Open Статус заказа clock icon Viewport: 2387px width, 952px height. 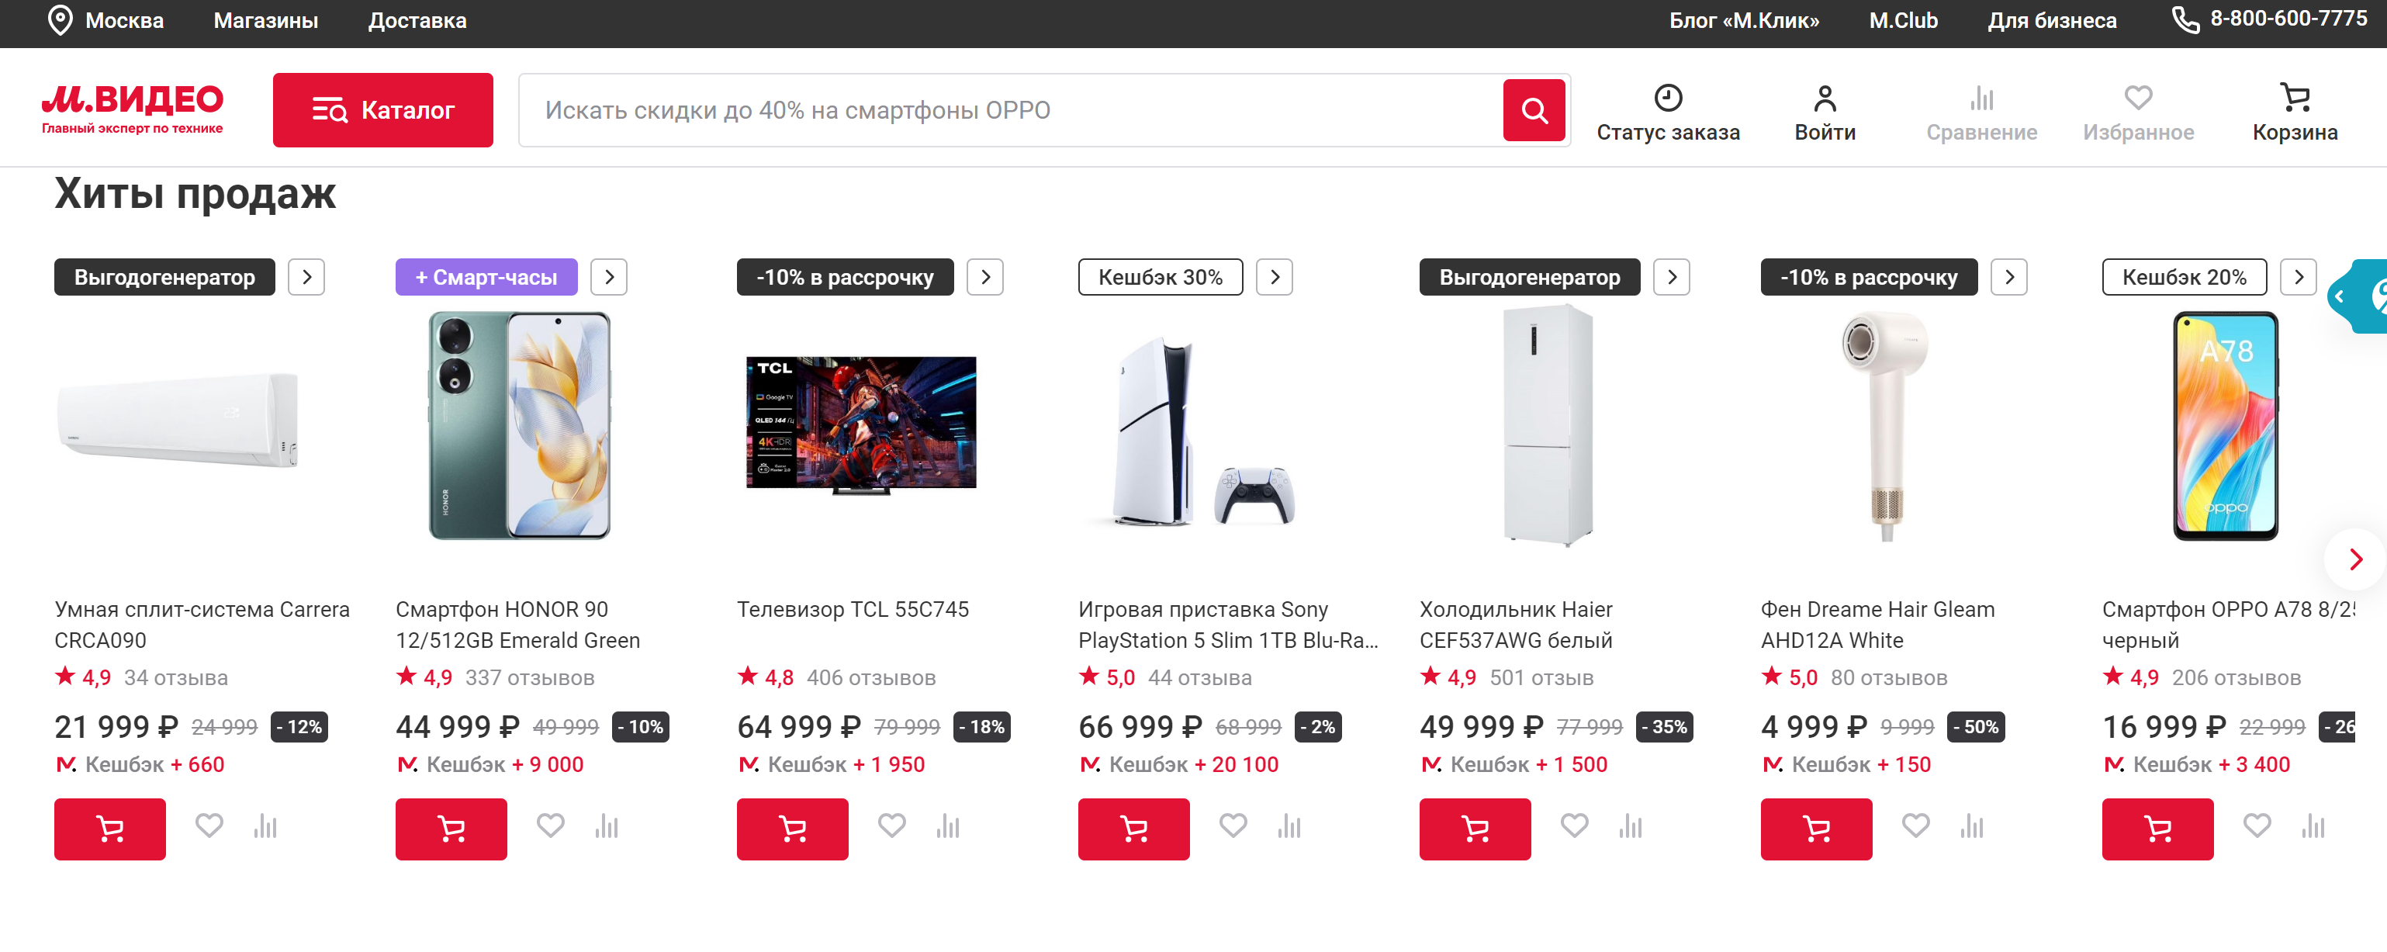[1667, 99]
